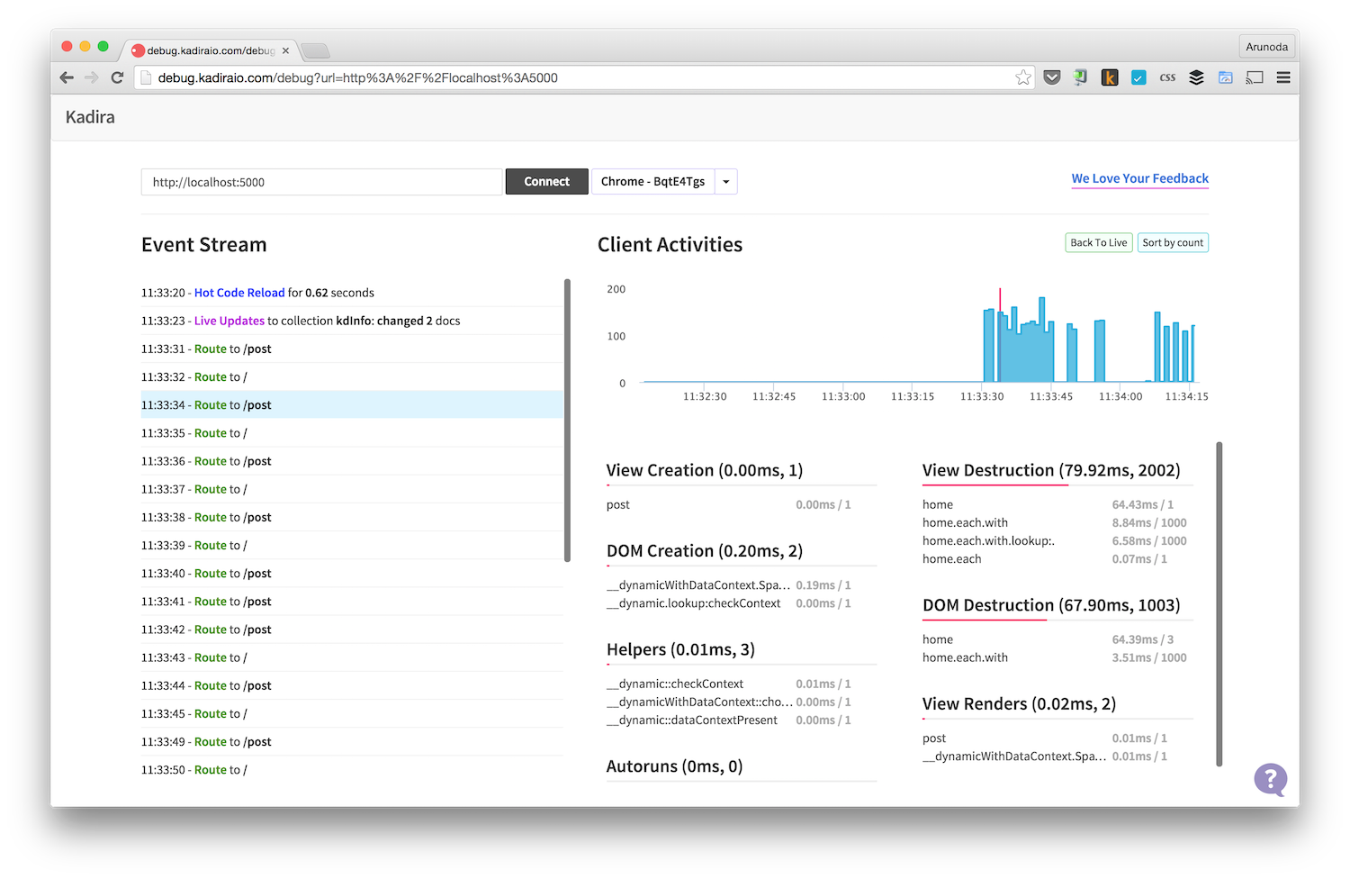1350x879 pixels.
Task: Click the blue checkmark extension icon
Action: coord(1138,77)
